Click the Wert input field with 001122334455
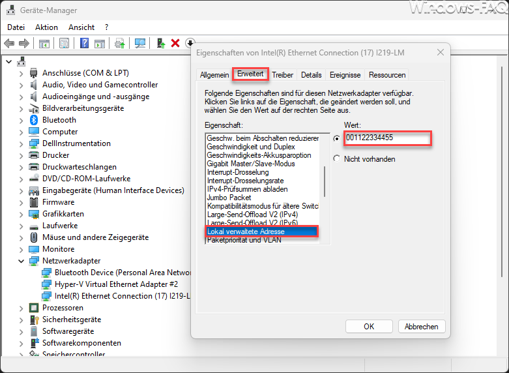This screenshot has width=509, height=373. [388, 138]
